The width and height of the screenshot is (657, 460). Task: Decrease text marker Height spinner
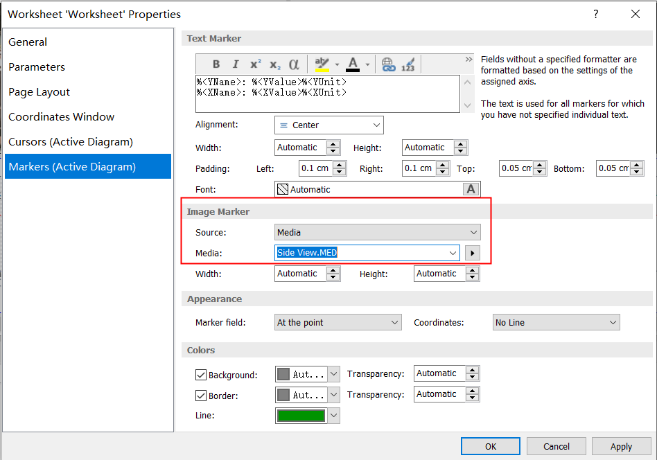tap(460, 151)
